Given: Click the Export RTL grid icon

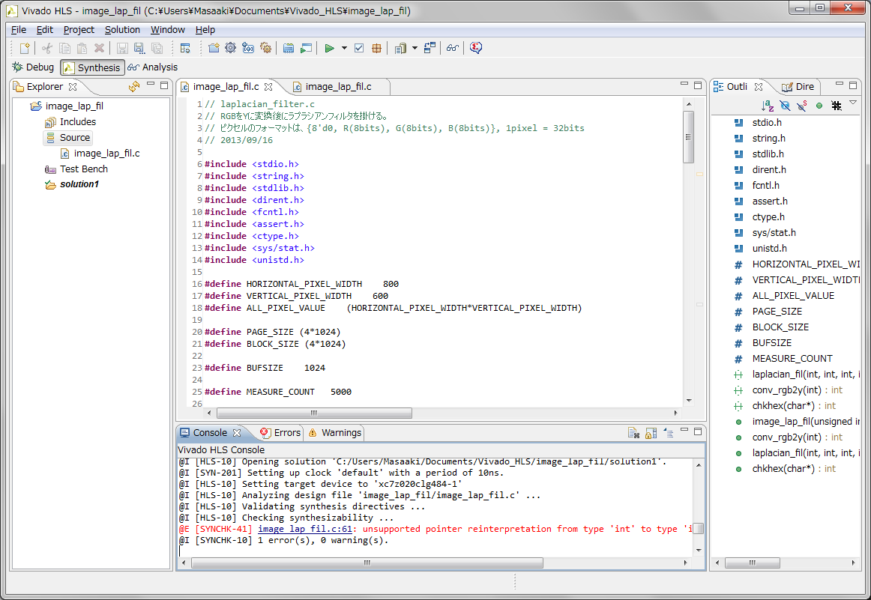Looking at the screenshot, I should tap(376, 47).
